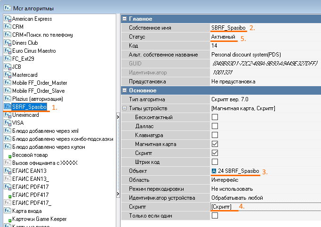
Task: Click the object icon beside 24 SBRF_Spasibo
Action: 214,170
